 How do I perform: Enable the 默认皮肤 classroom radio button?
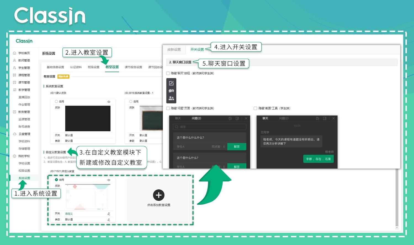pos(56,102)
